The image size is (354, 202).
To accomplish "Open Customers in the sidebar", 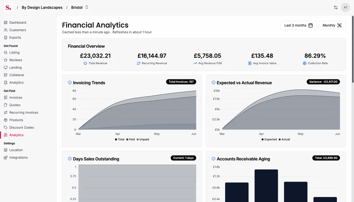I will click(18, 30).
